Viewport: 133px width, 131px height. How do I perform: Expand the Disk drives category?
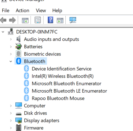pos(11,113)
